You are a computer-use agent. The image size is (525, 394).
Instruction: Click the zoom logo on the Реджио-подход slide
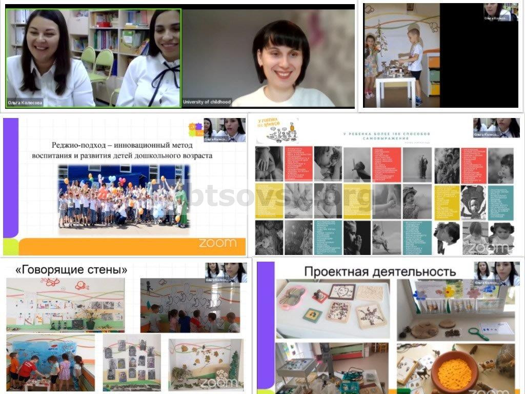(x=218, y=243)
